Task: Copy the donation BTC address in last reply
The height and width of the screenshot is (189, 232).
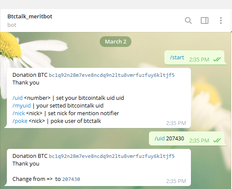Action: point(112,156)
